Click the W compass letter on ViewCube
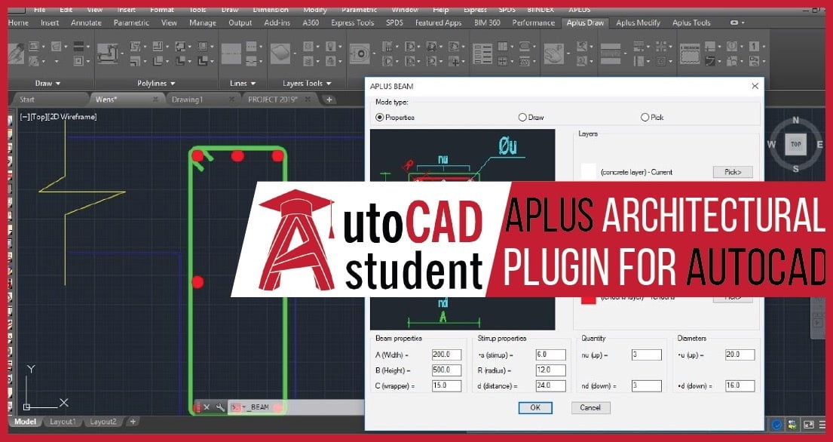The image size is (833, 442). (772, 145)
